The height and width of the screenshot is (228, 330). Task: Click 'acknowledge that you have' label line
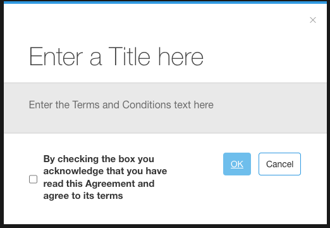(x=105, y=171)
